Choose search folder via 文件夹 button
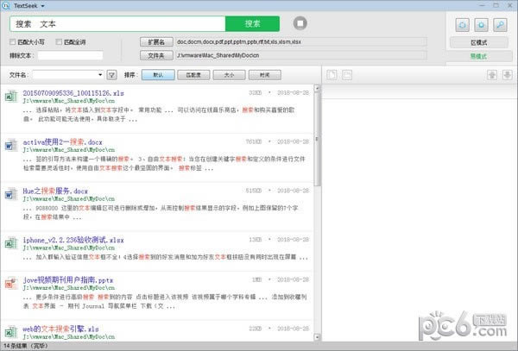 click(x=155, y=54)
